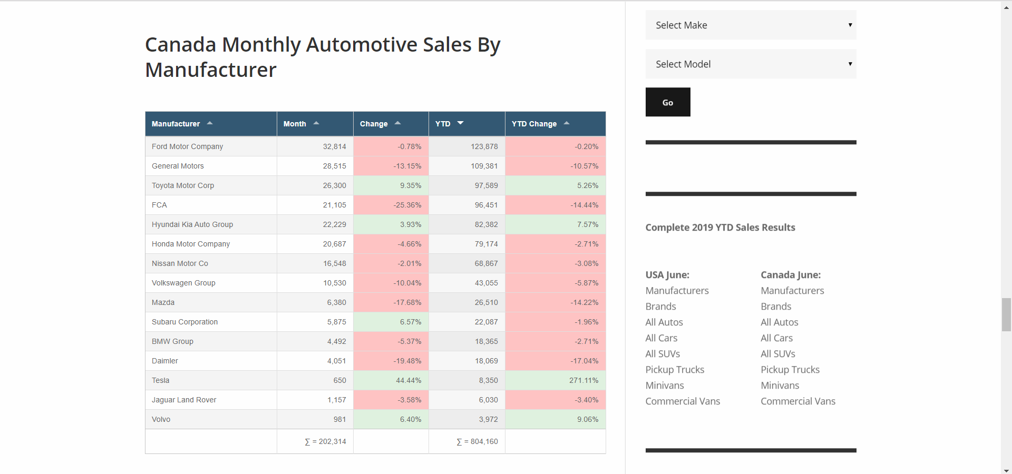Open USA June Pickup Trucks link
This screenshot has height=474, width=1012.
pos(675,370)
